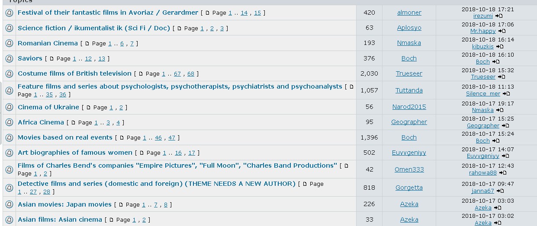The image size is (537, 226).
Task: View author profile almoner
Action: tap(409, 13)
